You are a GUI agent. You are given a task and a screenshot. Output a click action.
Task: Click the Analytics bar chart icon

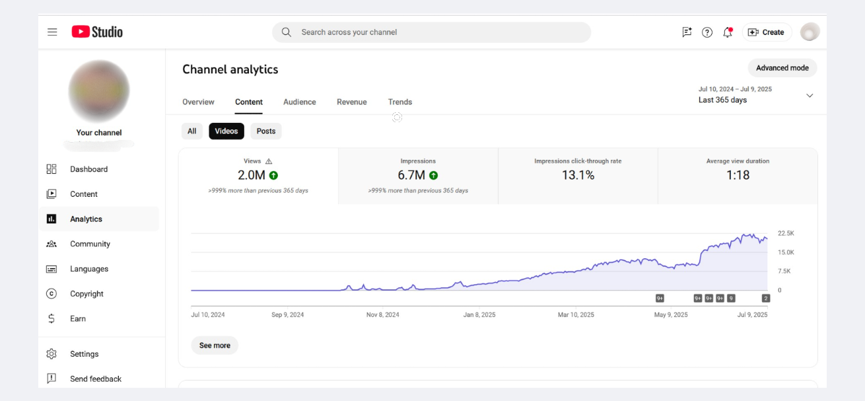point(52,219)
